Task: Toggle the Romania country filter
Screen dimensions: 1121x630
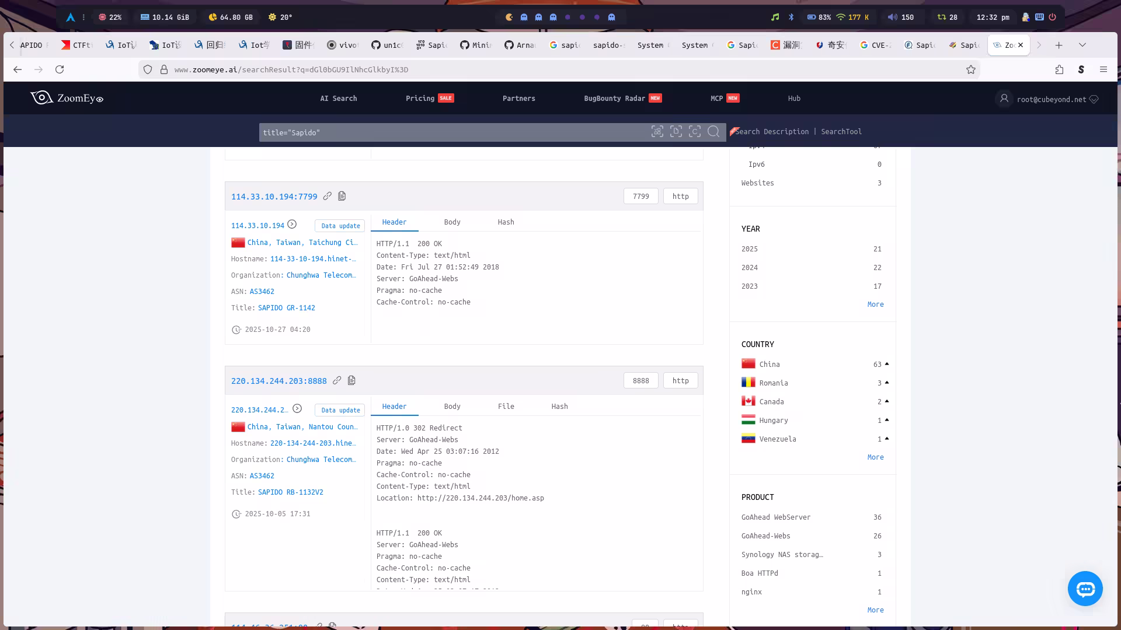Action: click(773, 383)
